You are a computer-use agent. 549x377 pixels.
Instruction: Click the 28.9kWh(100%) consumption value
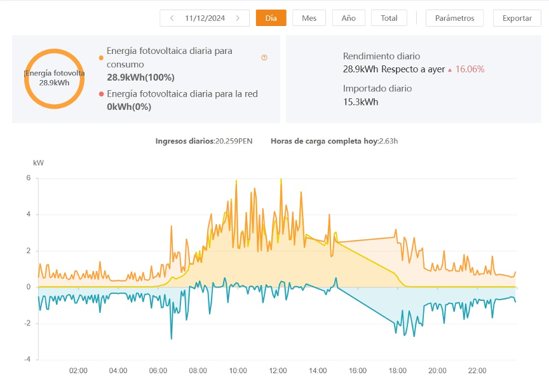click(141, 77)
